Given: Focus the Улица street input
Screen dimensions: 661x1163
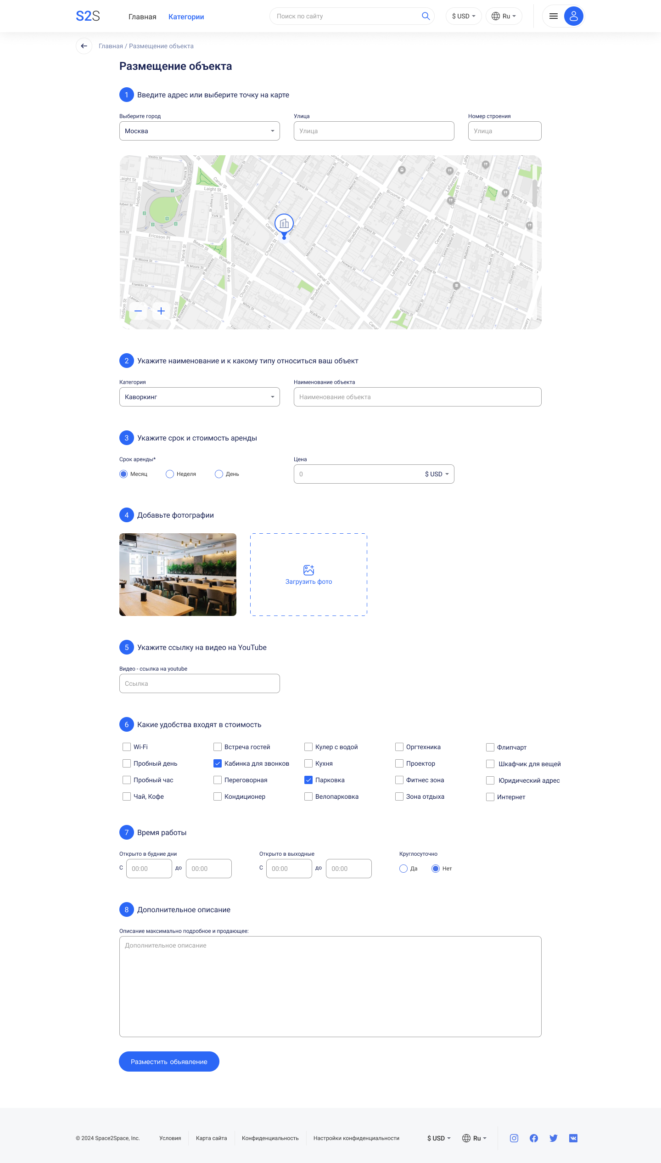Looking at the screenshot, I should (374, 131).
